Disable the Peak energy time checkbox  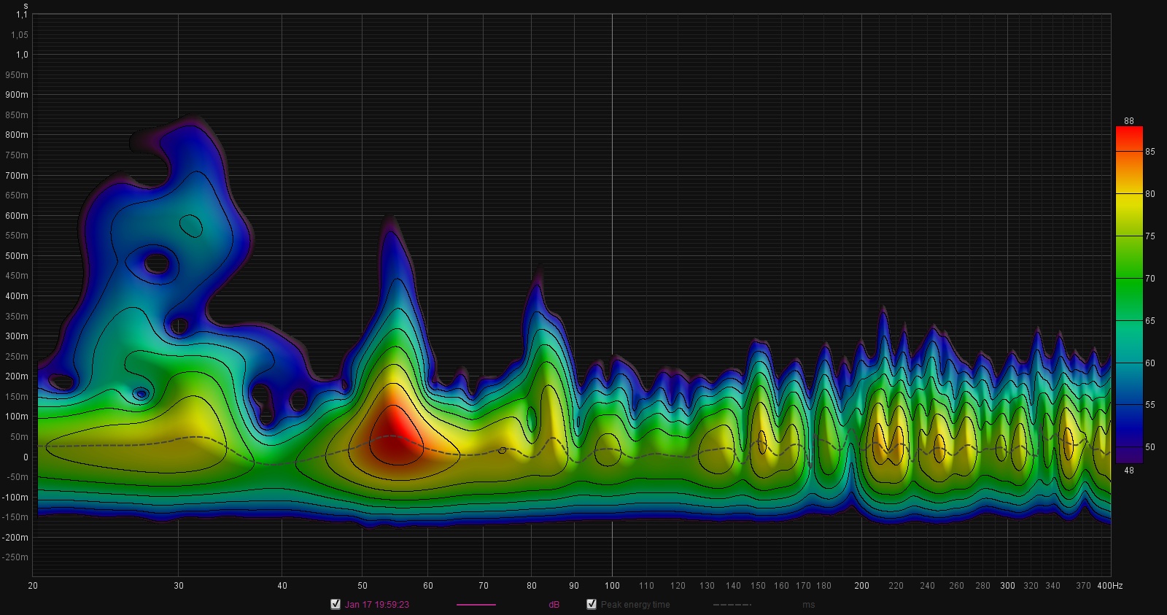pyautogui.click(x=592, y=604)
